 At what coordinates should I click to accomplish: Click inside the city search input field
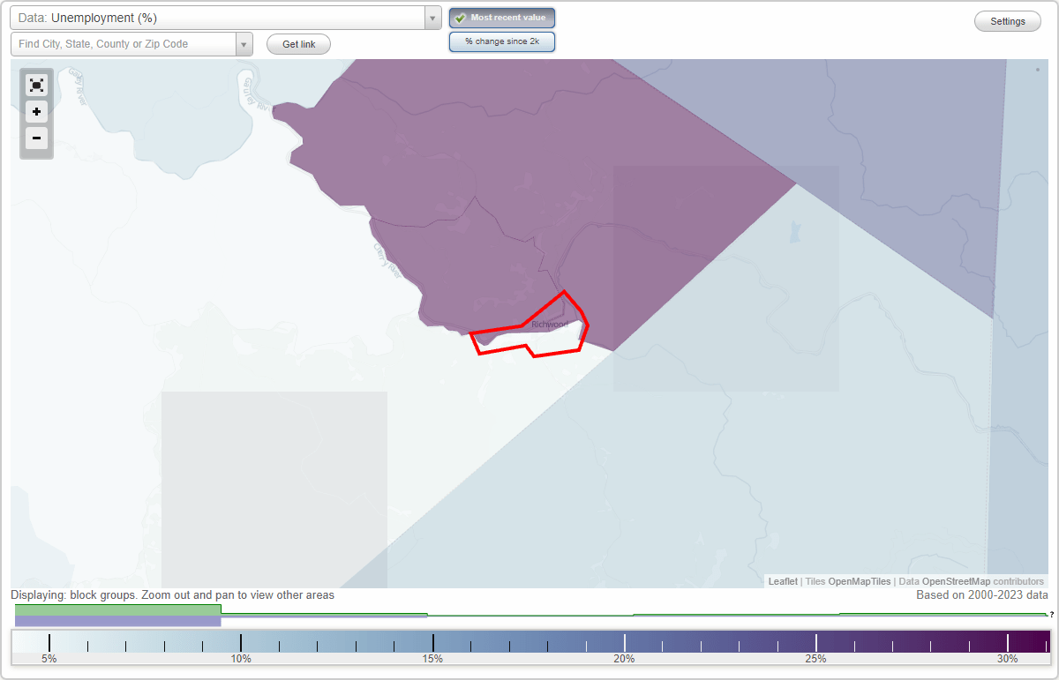(124, 43)
